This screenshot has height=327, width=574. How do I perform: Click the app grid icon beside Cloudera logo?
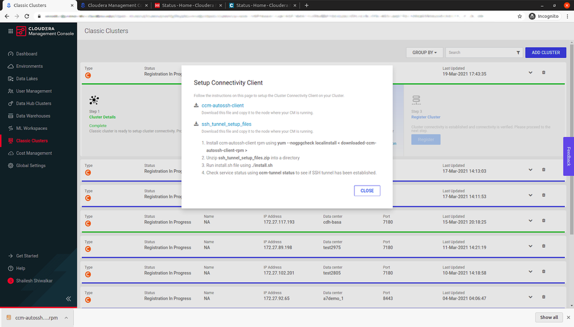coord(10,31)
